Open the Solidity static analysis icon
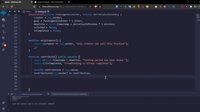 click(x=4, y=44)
